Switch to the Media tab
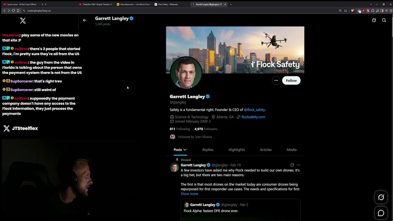 point(292,150)
